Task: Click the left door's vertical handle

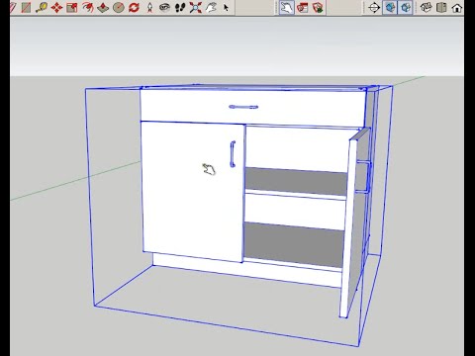Action: (x=233, y=154)
